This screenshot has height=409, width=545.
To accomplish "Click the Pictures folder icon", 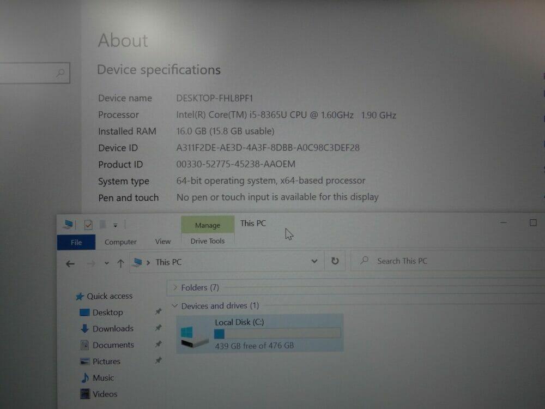I will pyautogui.click(x=84, y=362).
